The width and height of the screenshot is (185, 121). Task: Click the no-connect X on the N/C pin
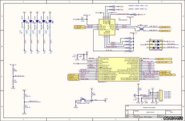click(x=118, y=30)
